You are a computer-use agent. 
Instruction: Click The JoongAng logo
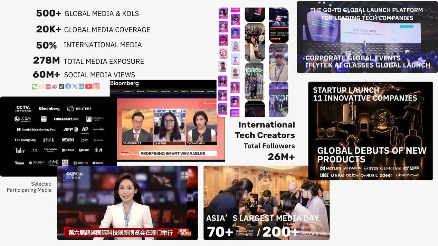[25, 140]
